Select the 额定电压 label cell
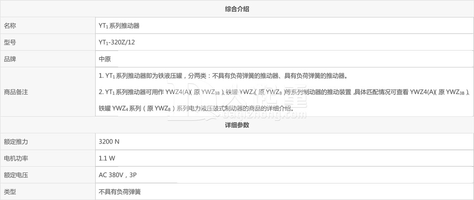Screen dimensions: 474x200 click(x=48, y=175)
